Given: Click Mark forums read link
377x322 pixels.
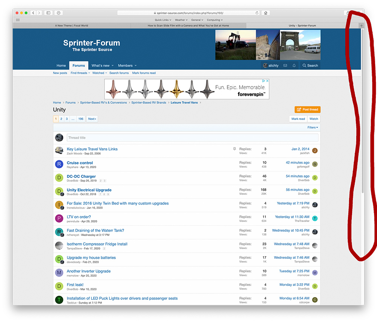Looking at the screenshot, I should point(144,73).
